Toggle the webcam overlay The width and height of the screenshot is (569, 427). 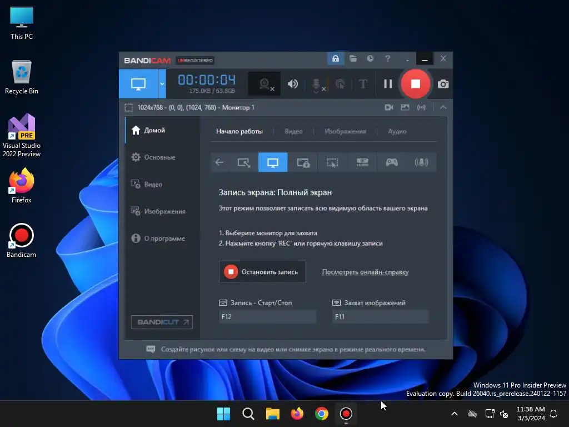(x=264, y=85)
